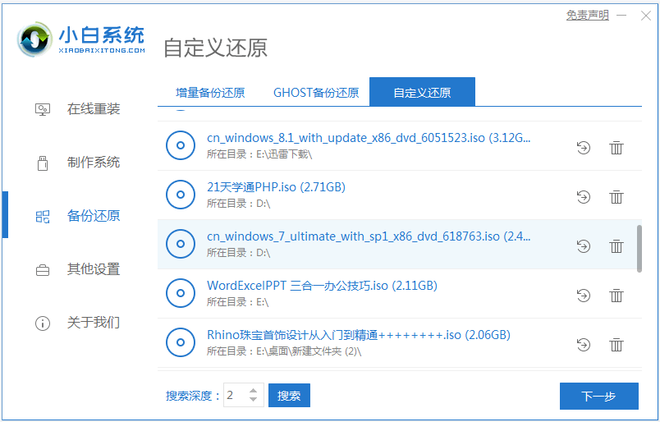Delete the Rhino珠宝首饰设计 iso entry
The height and width of the screenshot is (422, 660).
616,345
